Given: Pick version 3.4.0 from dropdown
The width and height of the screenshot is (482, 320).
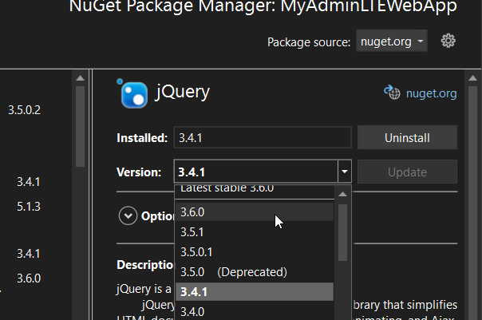Looking at the screenshot, I should (255, 312).
